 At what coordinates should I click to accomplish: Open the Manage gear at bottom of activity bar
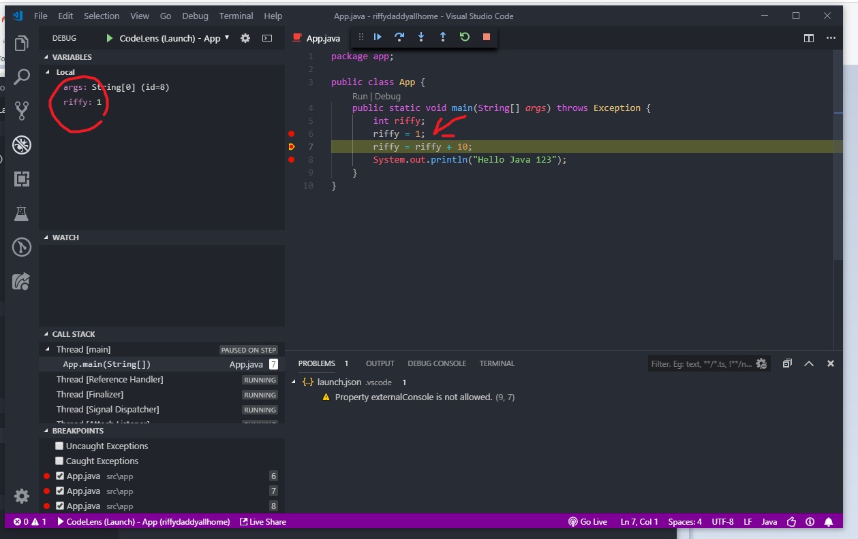(22, 496)
